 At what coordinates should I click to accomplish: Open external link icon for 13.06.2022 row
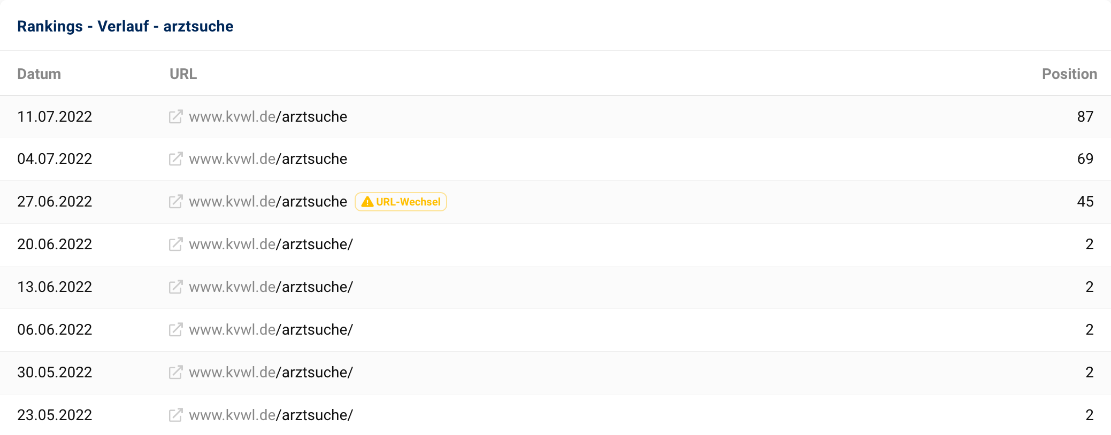[x=175, y=287]
